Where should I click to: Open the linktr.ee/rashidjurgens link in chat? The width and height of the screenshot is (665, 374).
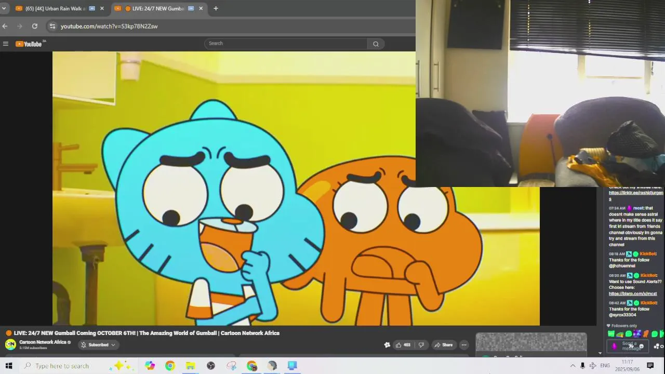tap(636, 196)
